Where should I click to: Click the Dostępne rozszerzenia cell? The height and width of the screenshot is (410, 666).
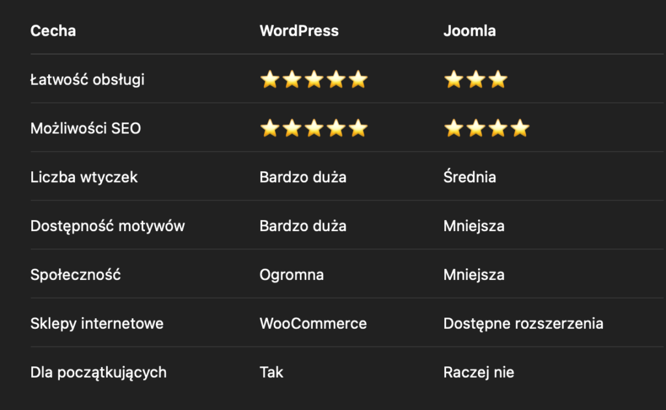pyautogui.click(x=524, y=323)
